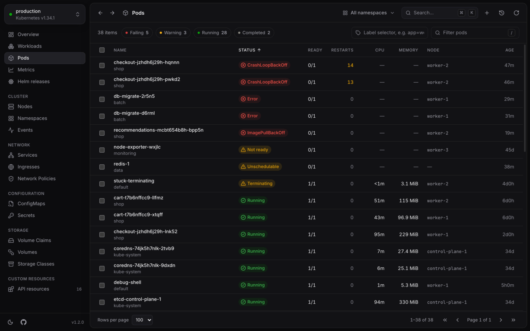Open the recommendations-mcbt654b8h-bpp5n pod

(x=159, y=130)
